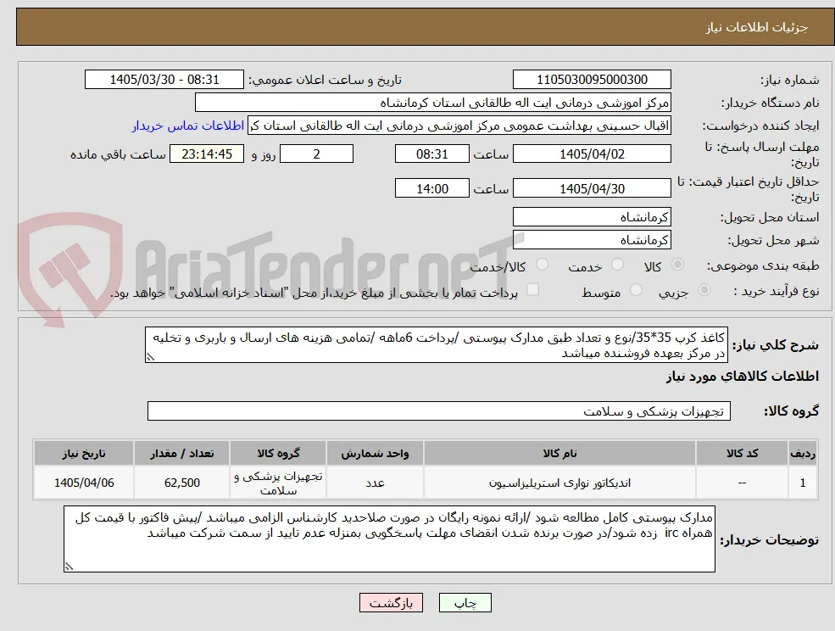Image resolution: width=835 pixels, height=631 pixels.
Task: Click the remaining time 23:14:45 field
Action: pyautogui.click(x=207, y=154)
